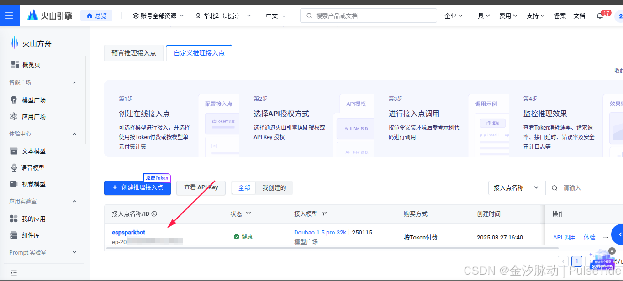The height and width of the screenshot is (281, 623).
Task: Collapse the 体验中心 sidebar section
Action: (74, 134)
